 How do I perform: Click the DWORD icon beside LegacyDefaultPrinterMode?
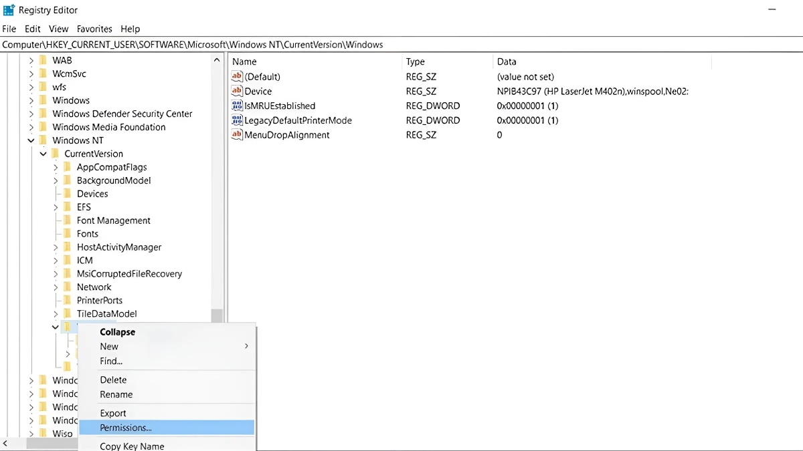(x=236, y=120)
